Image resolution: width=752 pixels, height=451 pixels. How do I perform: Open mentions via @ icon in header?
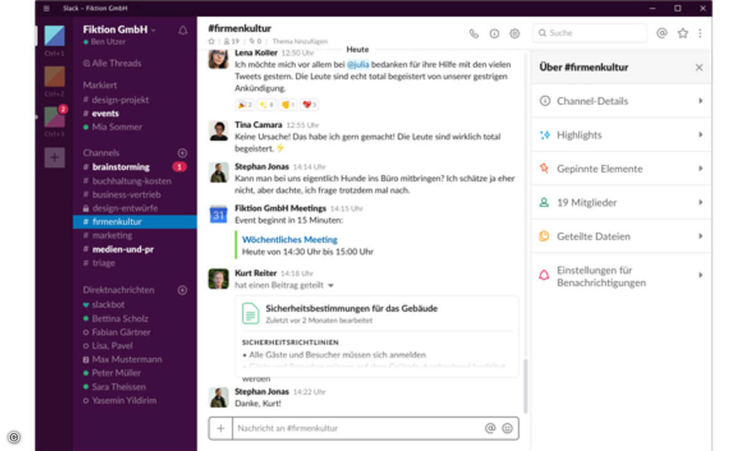[x=662, y=33]
